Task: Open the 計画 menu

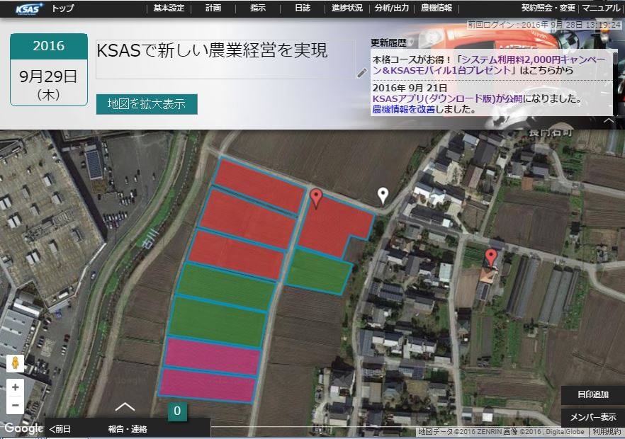Action: [x=213, y=8]
